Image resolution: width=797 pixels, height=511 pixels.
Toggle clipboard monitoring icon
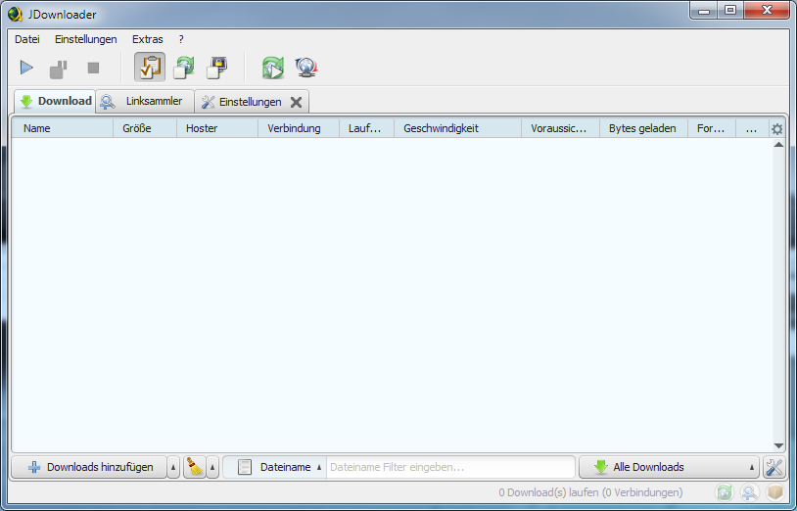tap(150, 67)
